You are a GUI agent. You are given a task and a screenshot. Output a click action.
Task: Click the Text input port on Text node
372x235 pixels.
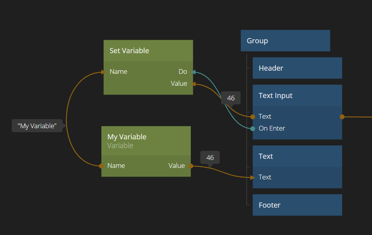(x=253, y=177)
